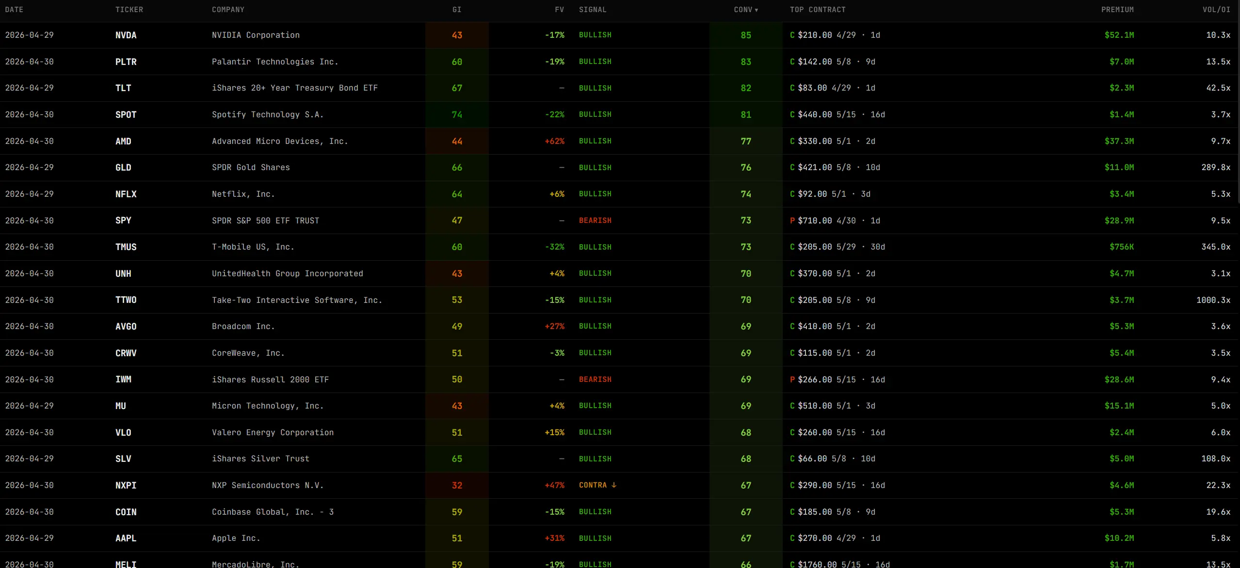
Task: Click GLD contract C $421.00 5/8
Action: click(835, 168)
